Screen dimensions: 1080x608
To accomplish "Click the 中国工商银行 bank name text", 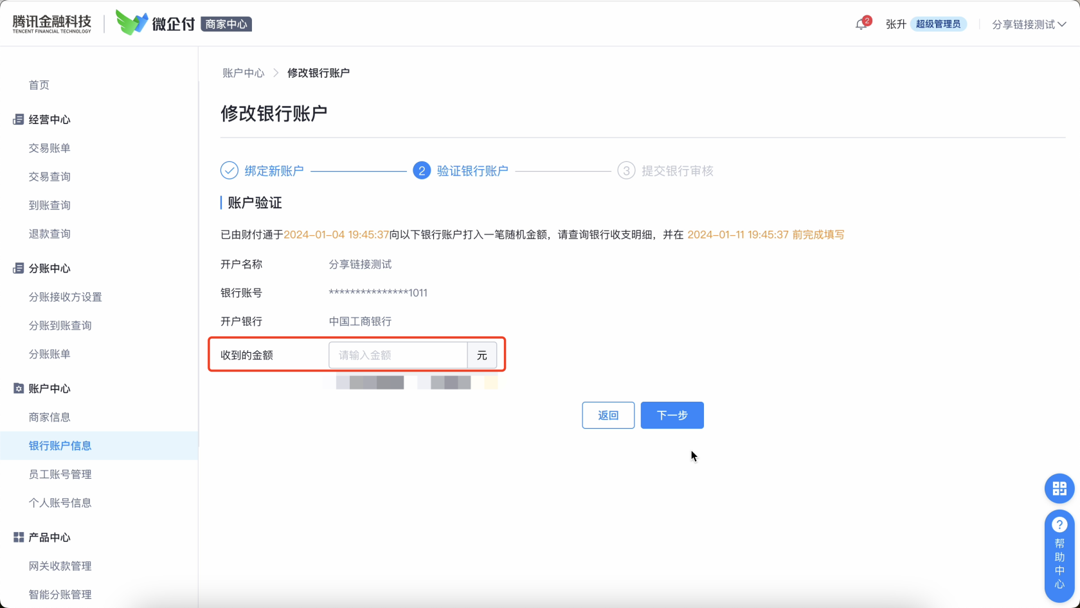I will point(360,321).
